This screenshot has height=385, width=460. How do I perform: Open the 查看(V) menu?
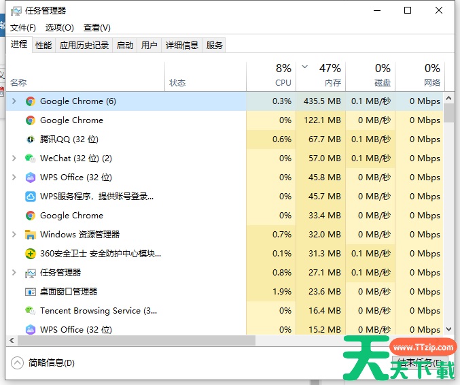(96, 28)
